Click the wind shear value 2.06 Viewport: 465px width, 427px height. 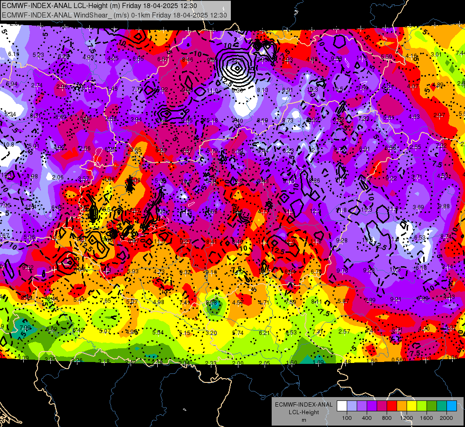(58, 177)
